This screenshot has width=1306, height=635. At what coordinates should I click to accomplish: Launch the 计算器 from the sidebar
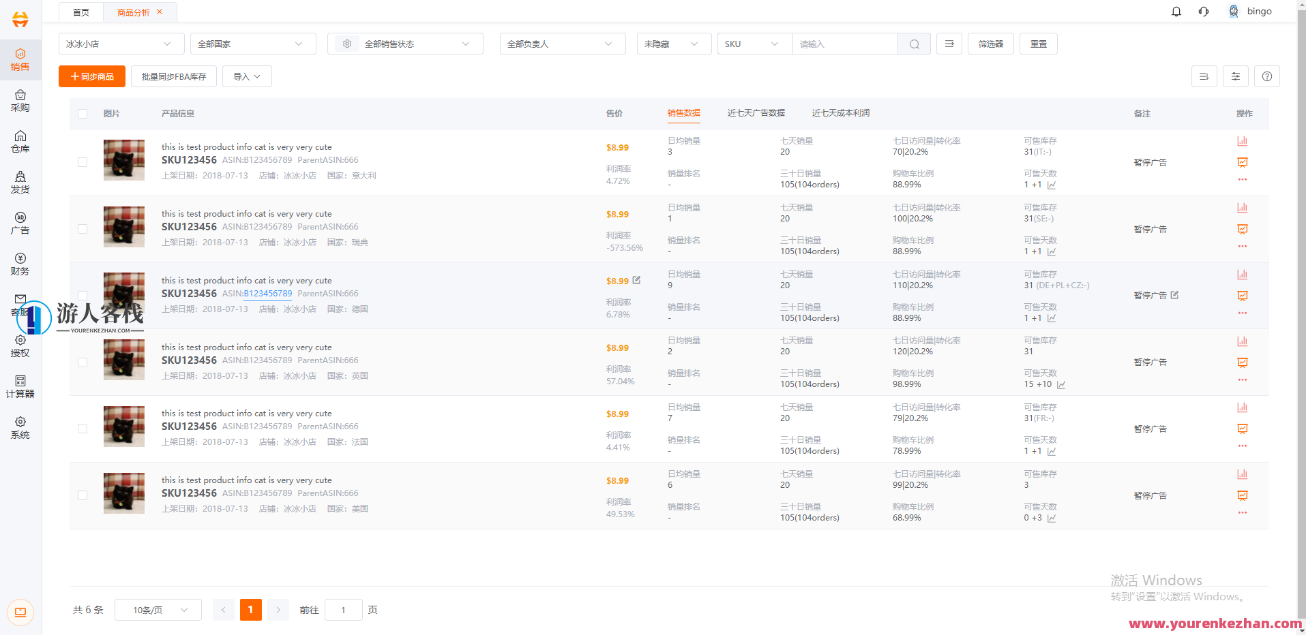pos(20,386)
